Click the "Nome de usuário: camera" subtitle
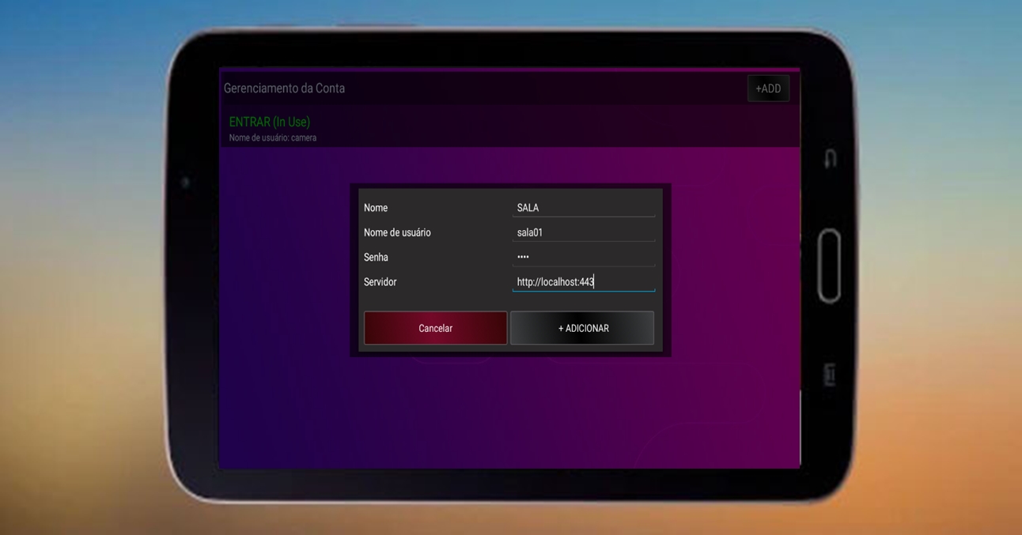 273,138
